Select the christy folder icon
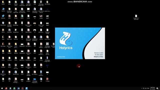160x90 pixels. point(41,59)
